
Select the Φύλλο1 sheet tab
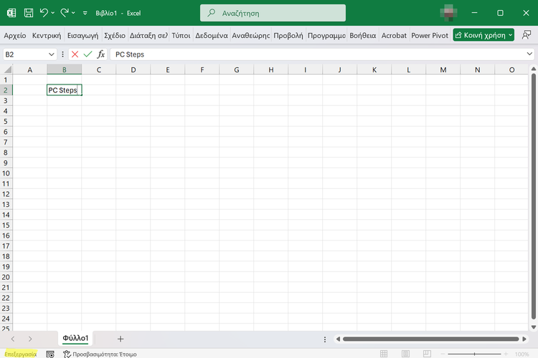75,338
